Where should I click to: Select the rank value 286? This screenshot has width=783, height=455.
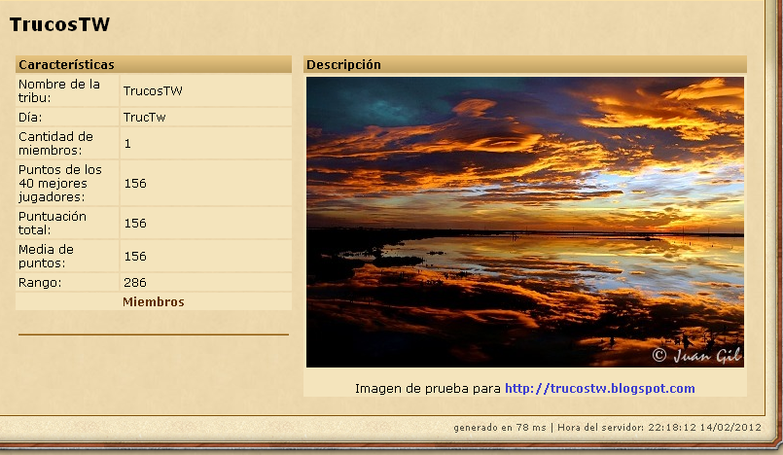135,282
